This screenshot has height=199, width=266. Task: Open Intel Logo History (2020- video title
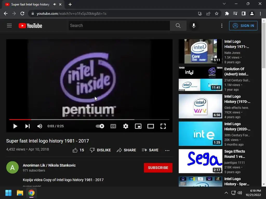pyautogui.click(x=237, y=126)
